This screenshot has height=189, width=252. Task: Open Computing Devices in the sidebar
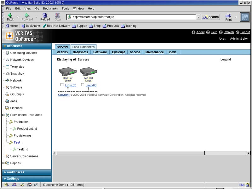[23, 53]
